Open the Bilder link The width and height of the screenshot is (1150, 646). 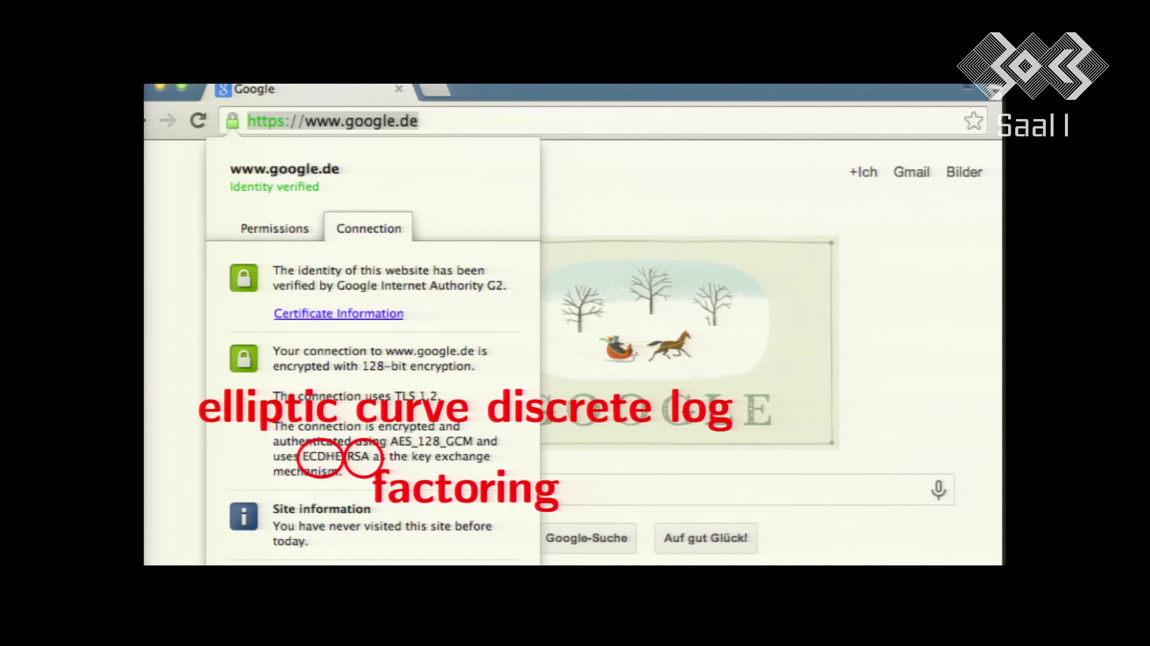(x=964, y=172)
